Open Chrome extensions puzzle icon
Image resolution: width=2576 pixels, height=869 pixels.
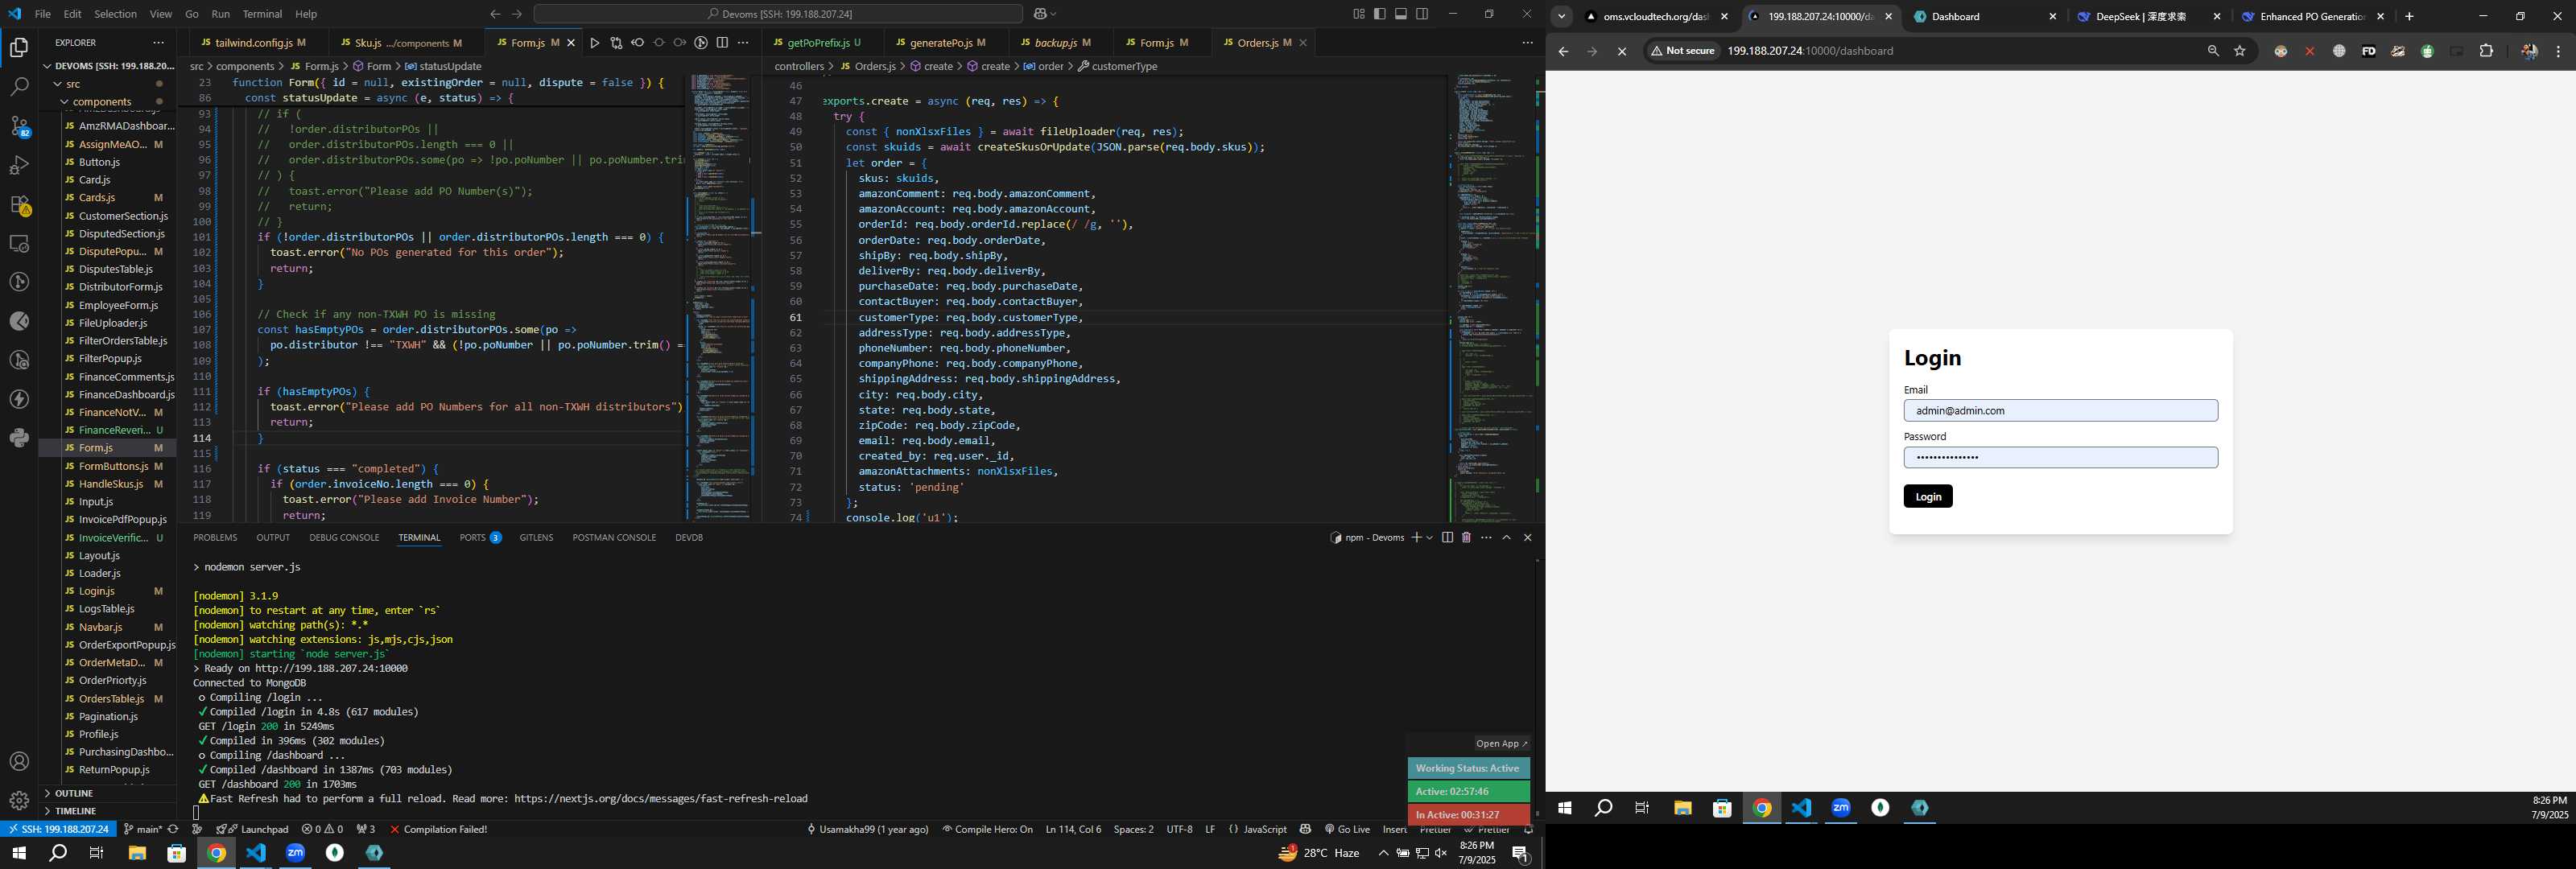click(x=2486, y=51)
